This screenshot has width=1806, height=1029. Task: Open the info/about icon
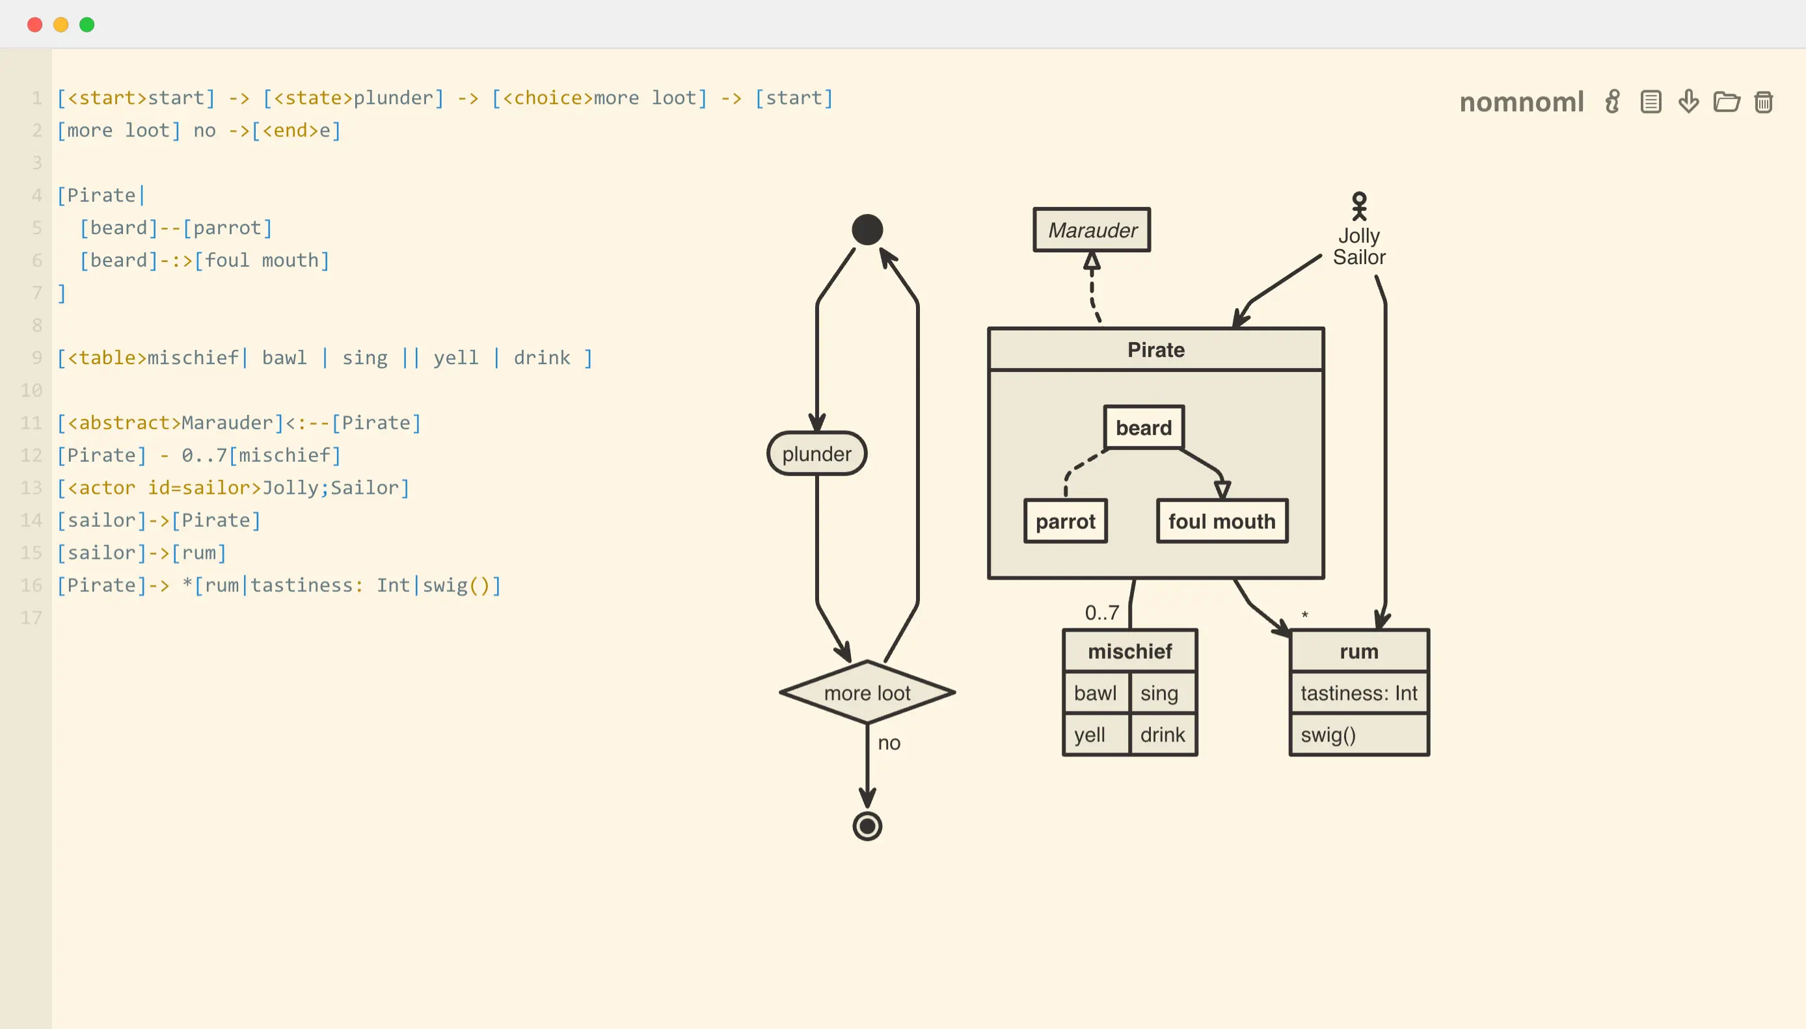(1612, 101)
